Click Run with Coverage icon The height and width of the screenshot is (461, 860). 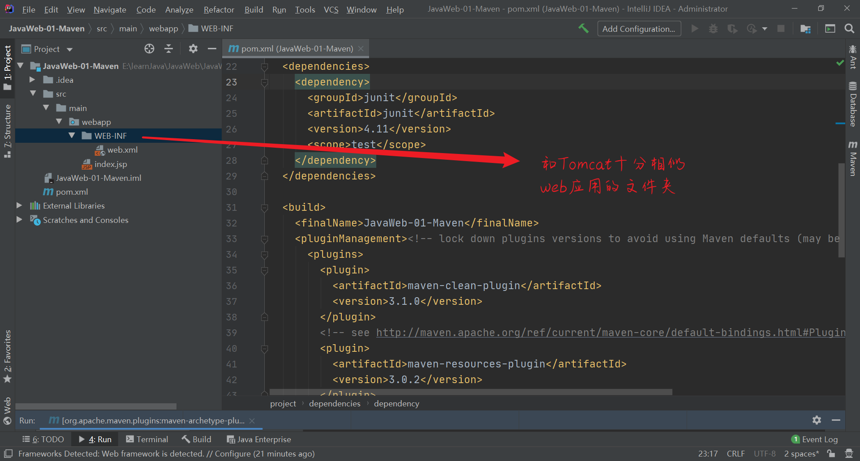[x=732, y=29]
